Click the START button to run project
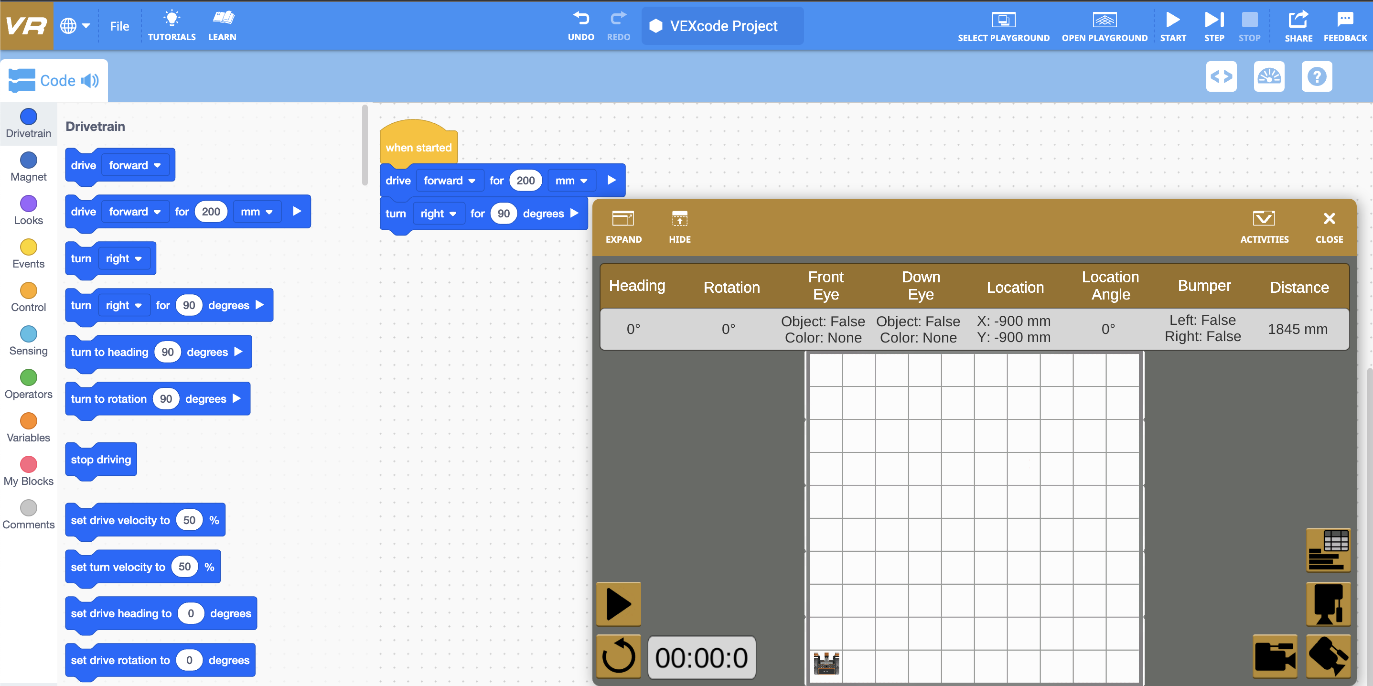Viewport: 1373px width, 686px height. 1173,26
